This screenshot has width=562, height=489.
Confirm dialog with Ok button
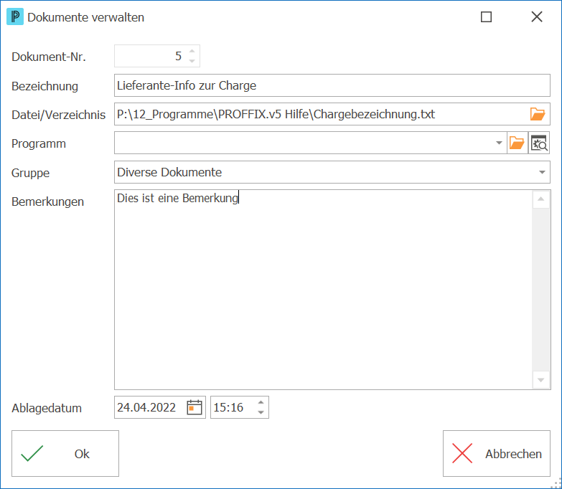point(65,454)
